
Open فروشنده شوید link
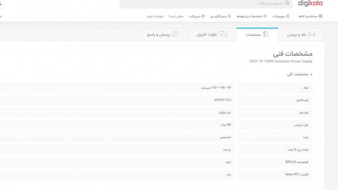click(x=155, y=16)
